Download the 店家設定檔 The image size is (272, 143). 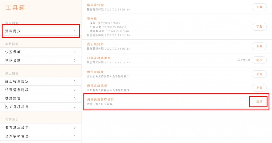(x=259, y=7)
